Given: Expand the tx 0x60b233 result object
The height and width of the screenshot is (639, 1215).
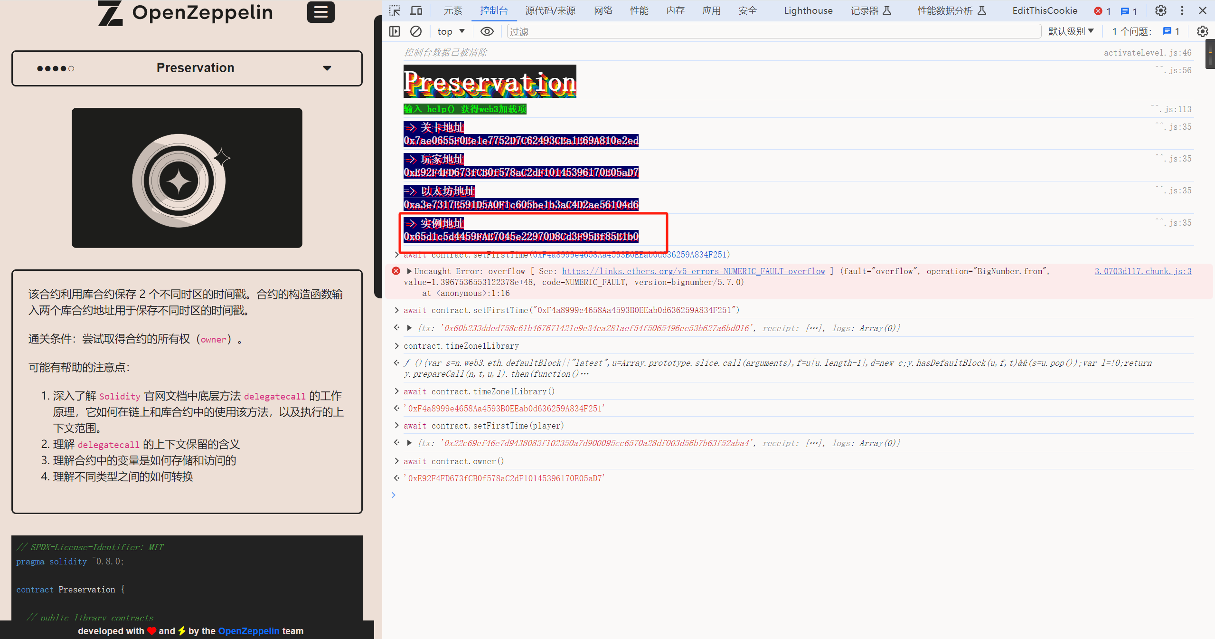Looking at the screenshot, I should coord(409,328).
